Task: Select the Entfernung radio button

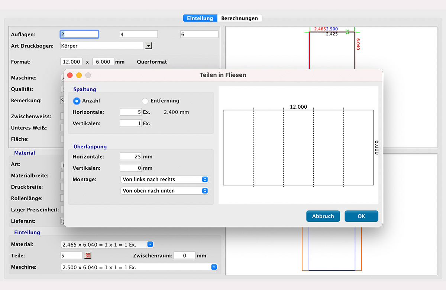Action: tap(145, 101)
